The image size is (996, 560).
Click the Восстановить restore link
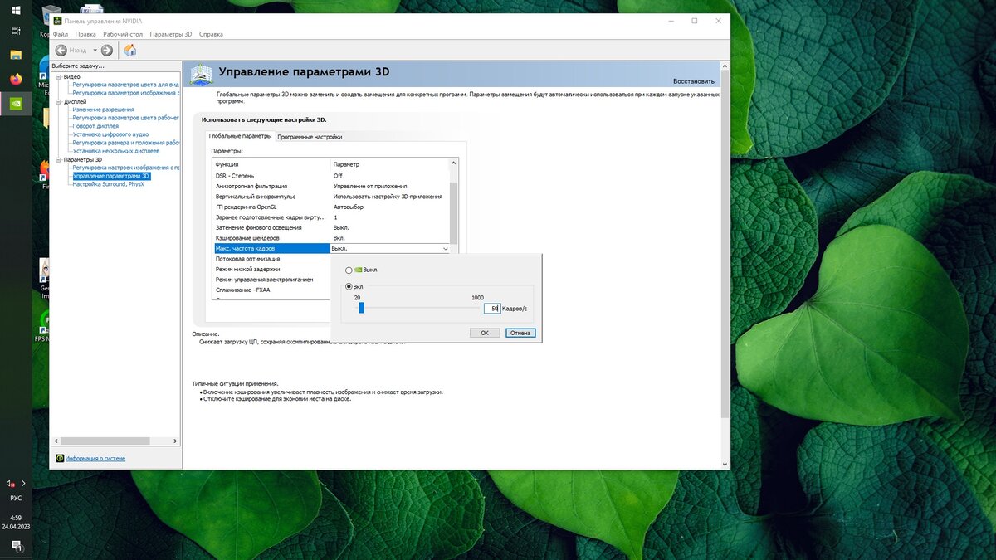point(693,81)
